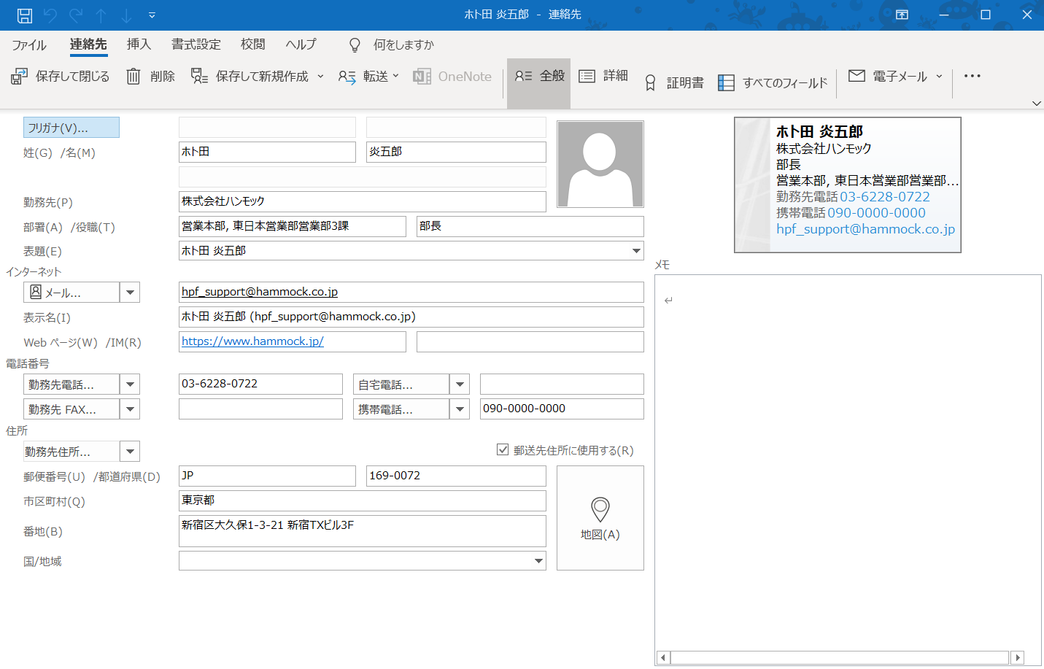Click the memo horizontal scrollbar right arrow
Viewport: 1044px width, 669px height.
[x=1018, y=657]
